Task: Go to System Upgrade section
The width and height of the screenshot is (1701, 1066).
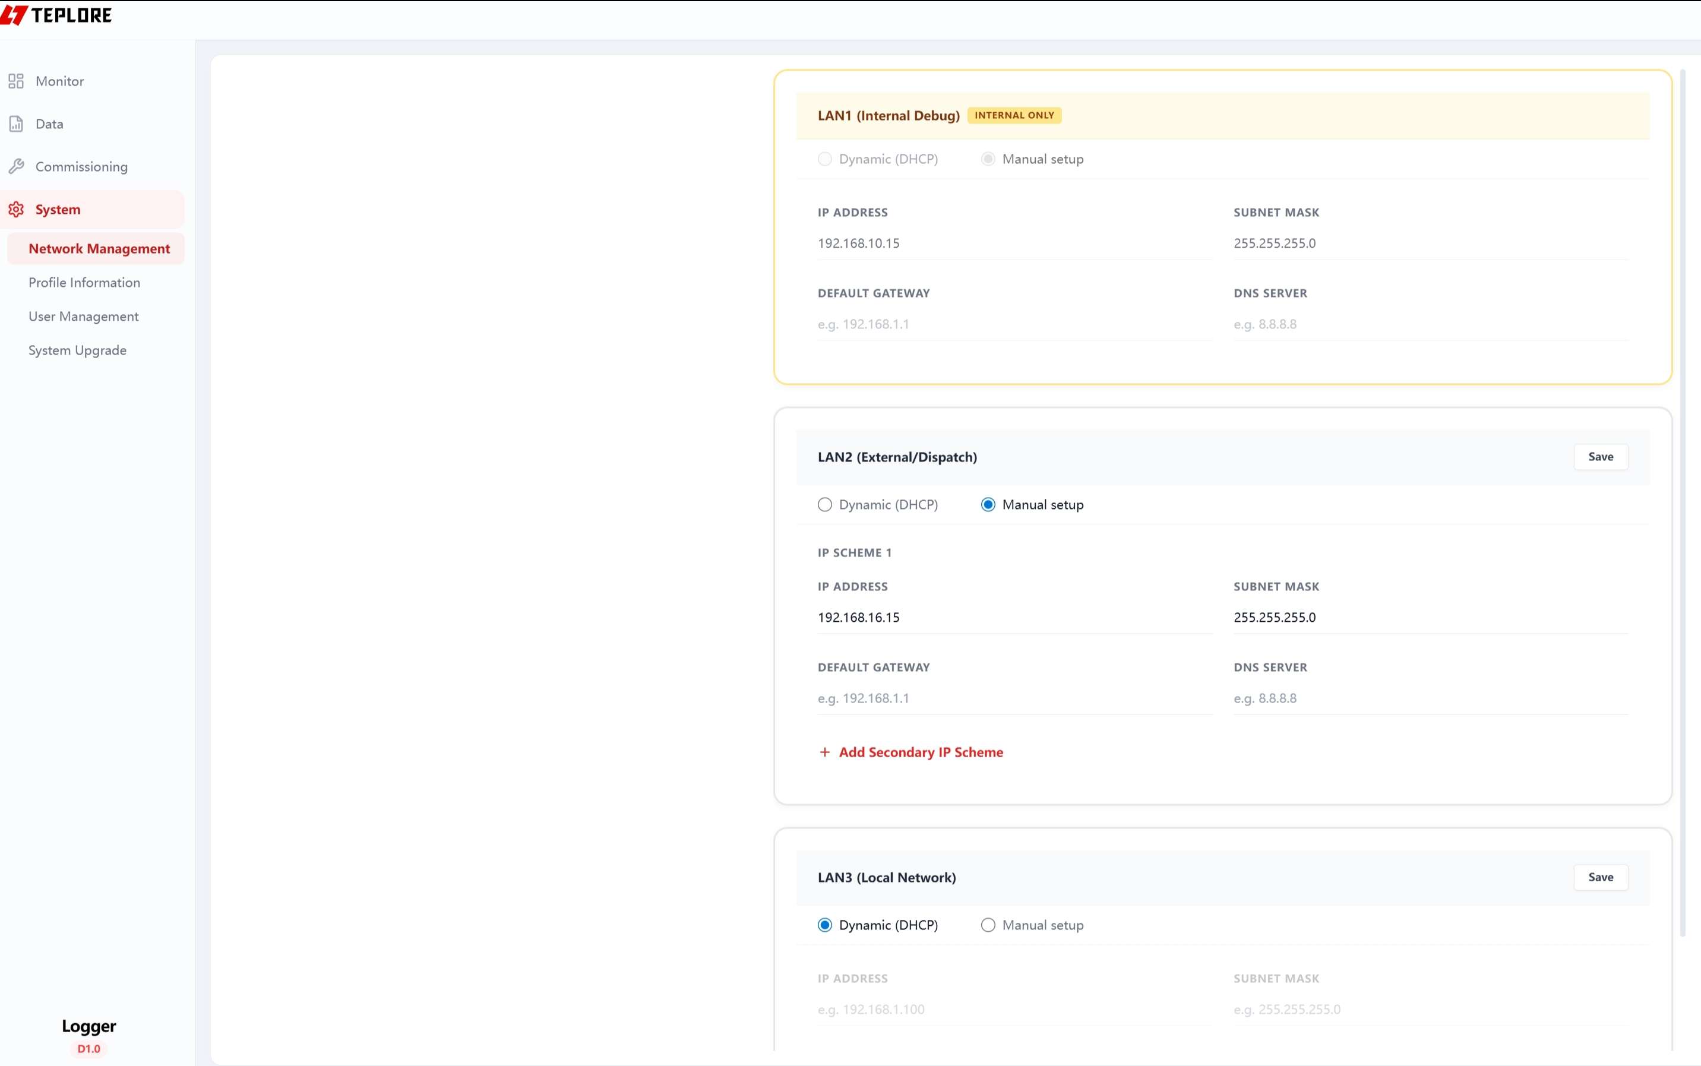Action: click(78, 350)
